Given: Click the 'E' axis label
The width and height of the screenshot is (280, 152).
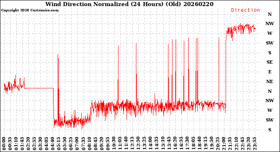Looking at the screenshot, I should pyautogui.click(x=269, y=72).
